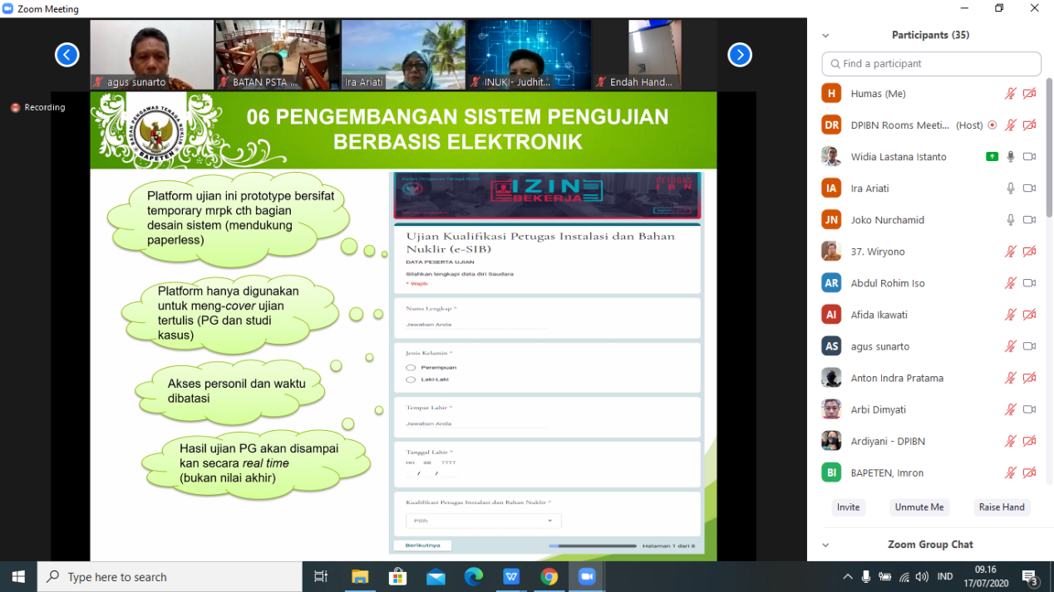Click the Raise Hand button
1054x592 pixels.
pos(1002,507)
